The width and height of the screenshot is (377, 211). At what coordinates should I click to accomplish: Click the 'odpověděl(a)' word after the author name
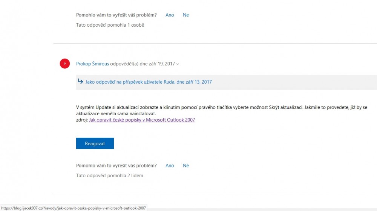tap(124, 64)
